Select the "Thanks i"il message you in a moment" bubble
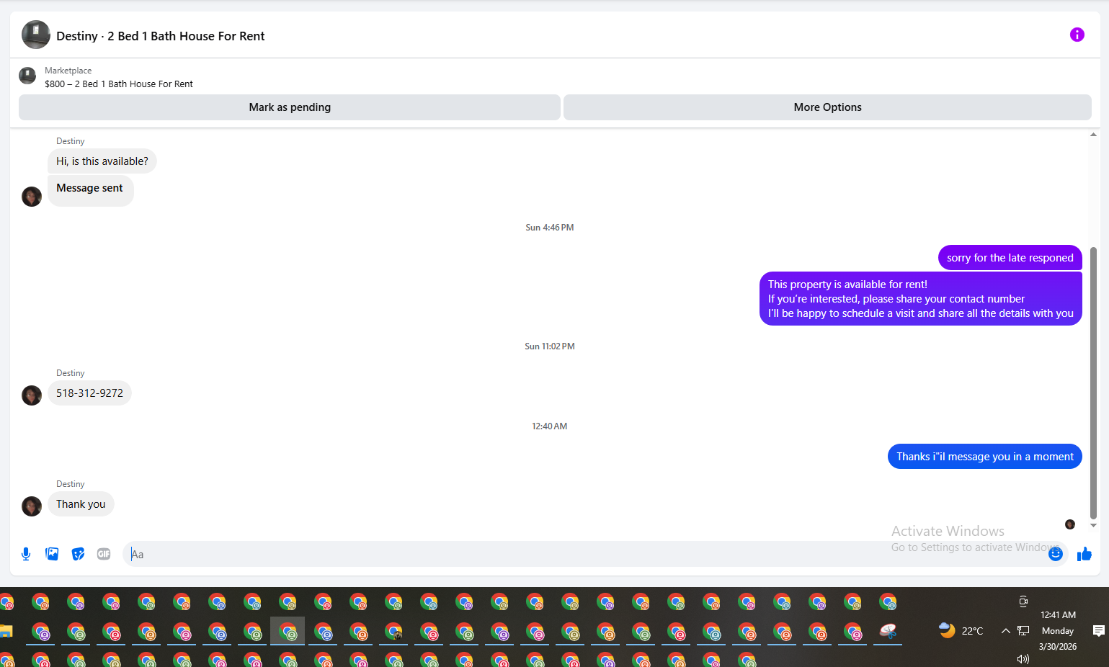Viewport: 1109px width, 667px height. [x=984, y=457]
